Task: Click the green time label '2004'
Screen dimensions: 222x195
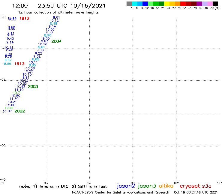Action: point(56,41)
